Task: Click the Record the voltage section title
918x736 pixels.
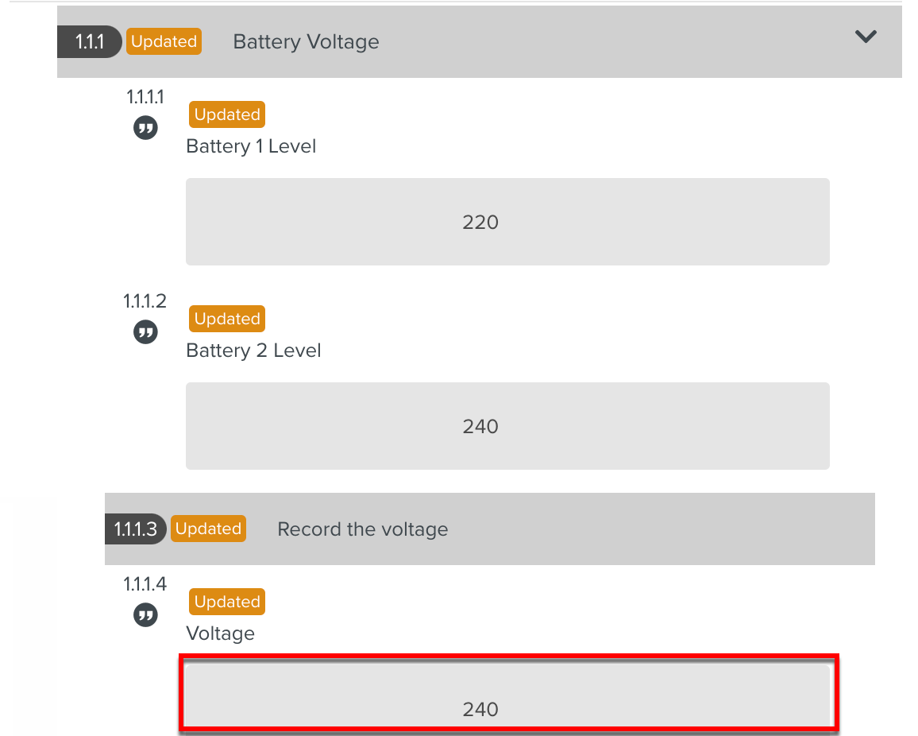Action: coord(362,529)
